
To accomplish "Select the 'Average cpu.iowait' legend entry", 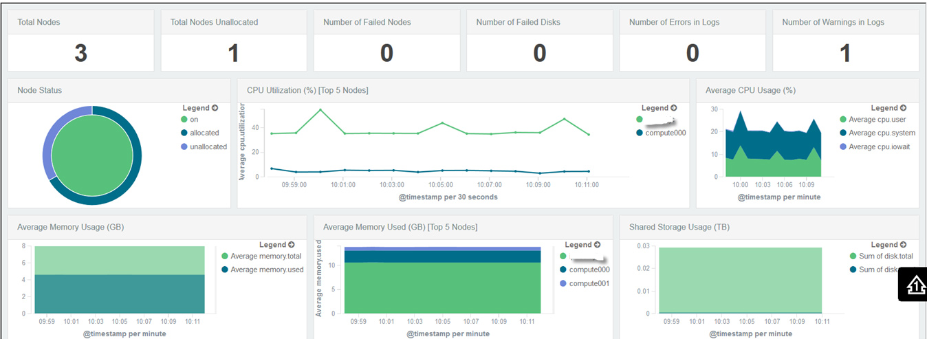I will pyautogui.click(x=875, y=146).
